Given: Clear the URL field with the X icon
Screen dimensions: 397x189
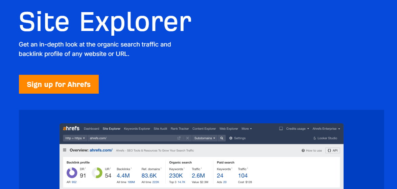Looking at the screenshot, I should click(x=187, y=138).
